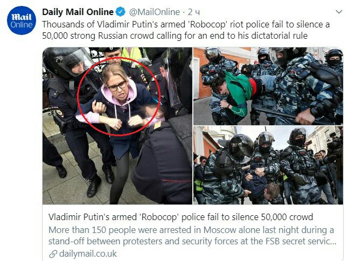Click the tweet timestamp after the handle
Screen dimensions: 349x261
[x=194, y=12]
